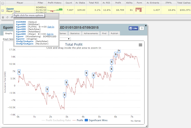
Task: Open Omfg72oAgain PartyPoker player link
Action: coord(25,41)
